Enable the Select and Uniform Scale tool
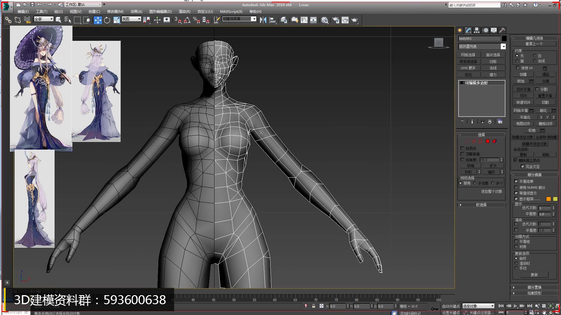 (116, 20)
